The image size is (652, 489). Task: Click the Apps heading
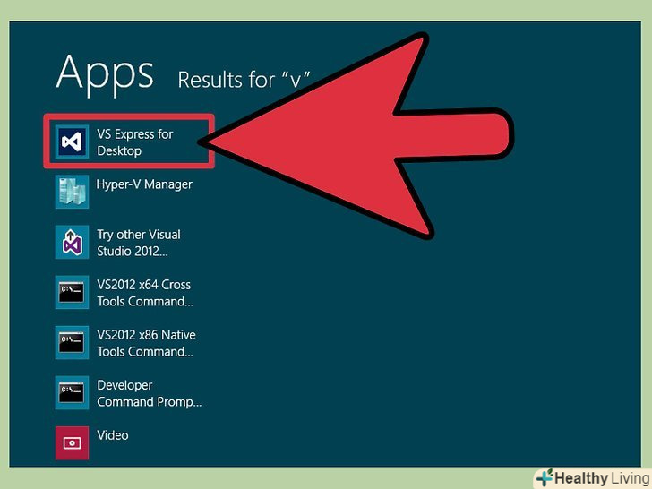pyautogui.click(x=105, y=74)
